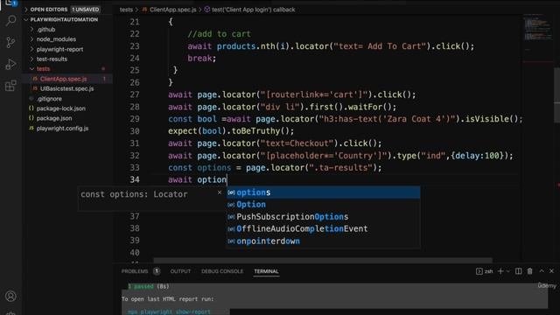560x315 pixels.
Task: Close the 'const options: Locator' details popup
Action: (x=220, y=192)
